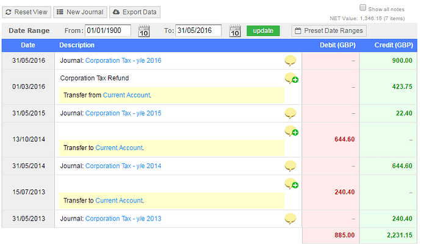Open Corporation Tax - y/e 2016 link
Image resolution: width=421 pixels, height=248 pixels.
123,61
